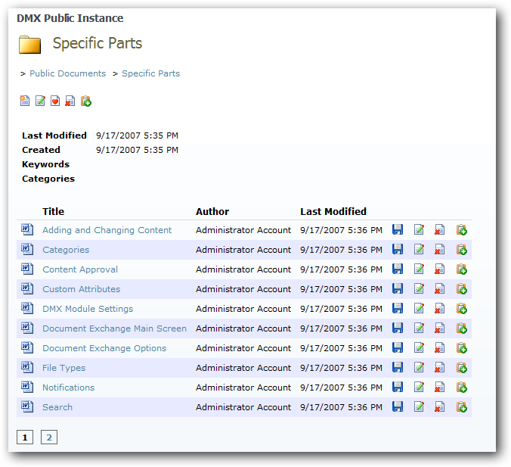Click the save icon in the Document Exchange Options row
Image resolution: width=511 pixels, height=467 pixels.
(x=398, y=348)
